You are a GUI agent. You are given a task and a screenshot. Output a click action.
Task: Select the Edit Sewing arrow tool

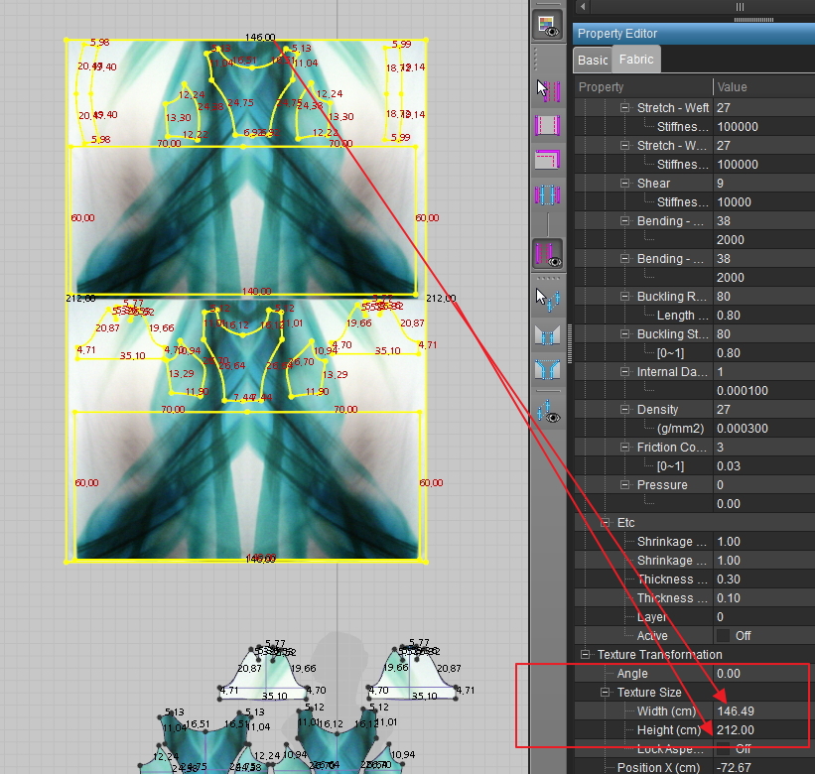pyautogui.click(x=547, y=90)
